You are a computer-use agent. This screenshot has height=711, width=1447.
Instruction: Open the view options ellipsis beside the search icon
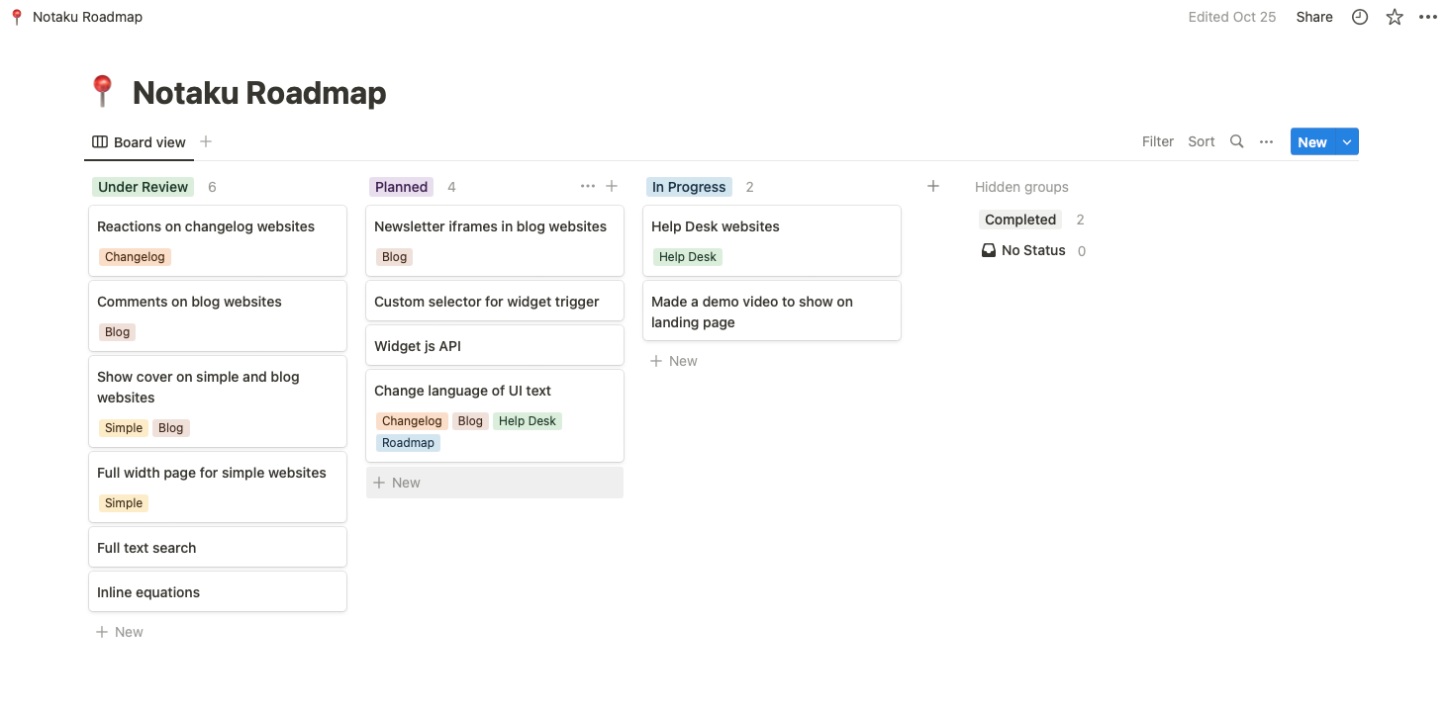point(1267,141)
